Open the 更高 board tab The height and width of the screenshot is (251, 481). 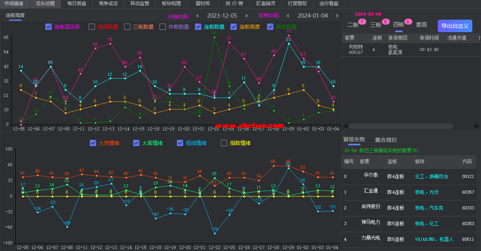(421, 25)
